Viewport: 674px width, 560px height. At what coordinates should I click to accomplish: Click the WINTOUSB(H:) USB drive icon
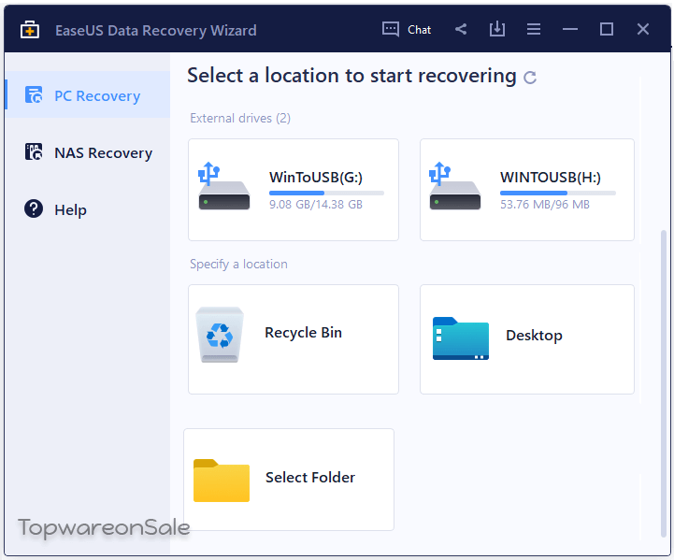[454, 186]
